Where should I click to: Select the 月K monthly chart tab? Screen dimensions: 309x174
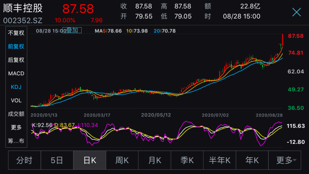154,160
